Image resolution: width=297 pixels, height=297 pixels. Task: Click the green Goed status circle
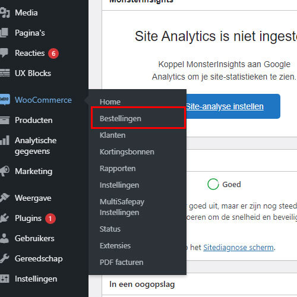(213, 184)
